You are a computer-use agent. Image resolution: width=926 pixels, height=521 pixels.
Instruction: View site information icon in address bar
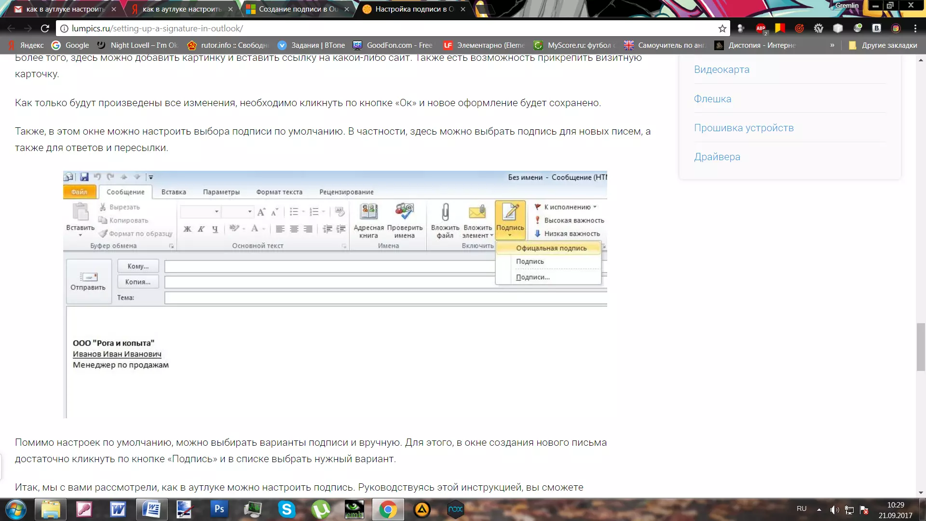point(64,28)
